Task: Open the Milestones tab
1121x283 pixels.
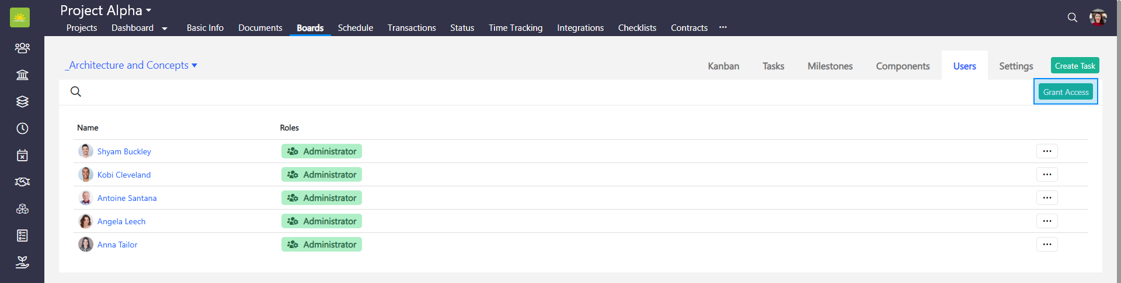Action: coord(830,66)
